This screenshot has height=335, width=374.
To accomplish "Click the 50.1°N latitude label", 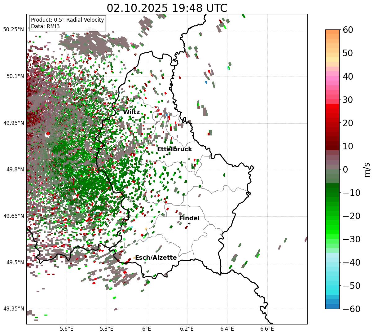I will point(15,76).
